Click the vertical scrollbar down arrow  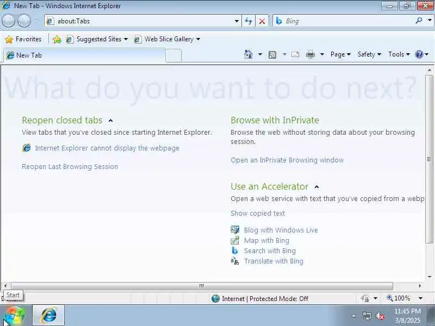(430, 277)
